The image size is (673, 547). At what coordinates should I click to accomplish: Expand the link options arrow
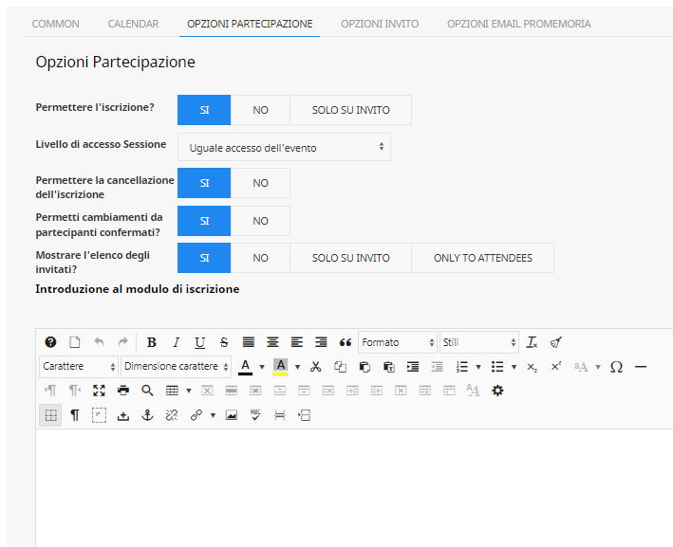(213, 415)
